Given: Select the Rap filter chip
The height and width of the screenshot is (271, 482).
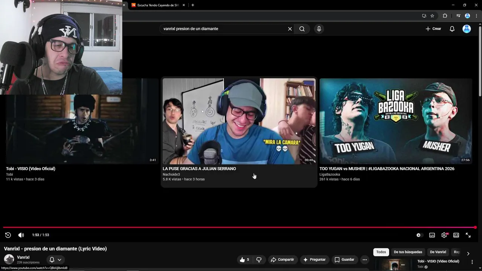Looking at the screenshot, I should coord(456,252).
